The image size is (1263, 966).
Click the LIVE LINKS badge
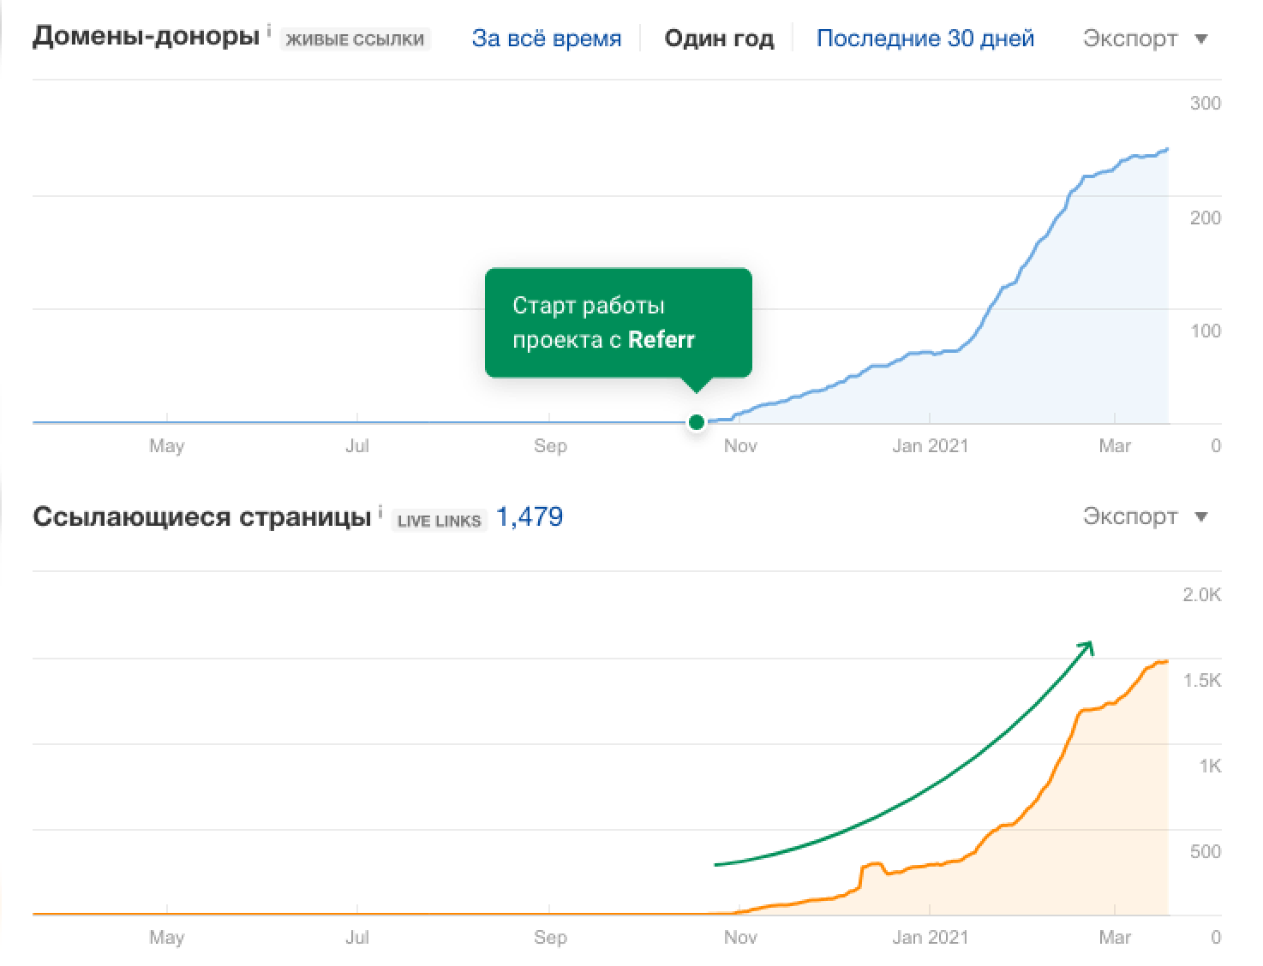tap(439, 520)
